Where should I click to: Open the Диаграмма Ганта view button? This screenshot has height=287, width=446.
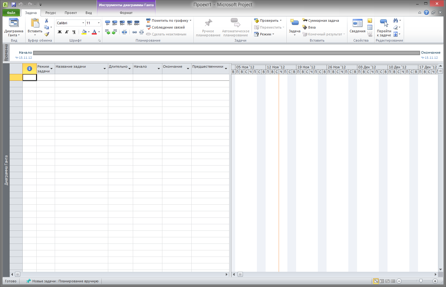[x=14, y=28]
